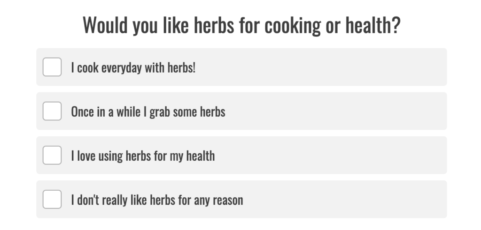481x230 pixels.
Task: Click the 'Once in a while I grab some herbs' label
Action: coord(148,112)
